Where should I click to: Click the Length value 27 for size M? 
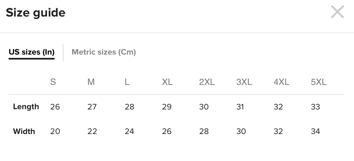pos(92,107)
